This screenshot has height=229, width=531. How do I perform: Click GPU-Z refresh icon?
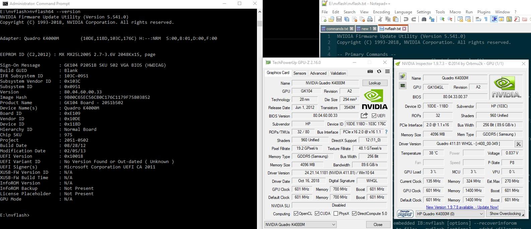379,71
